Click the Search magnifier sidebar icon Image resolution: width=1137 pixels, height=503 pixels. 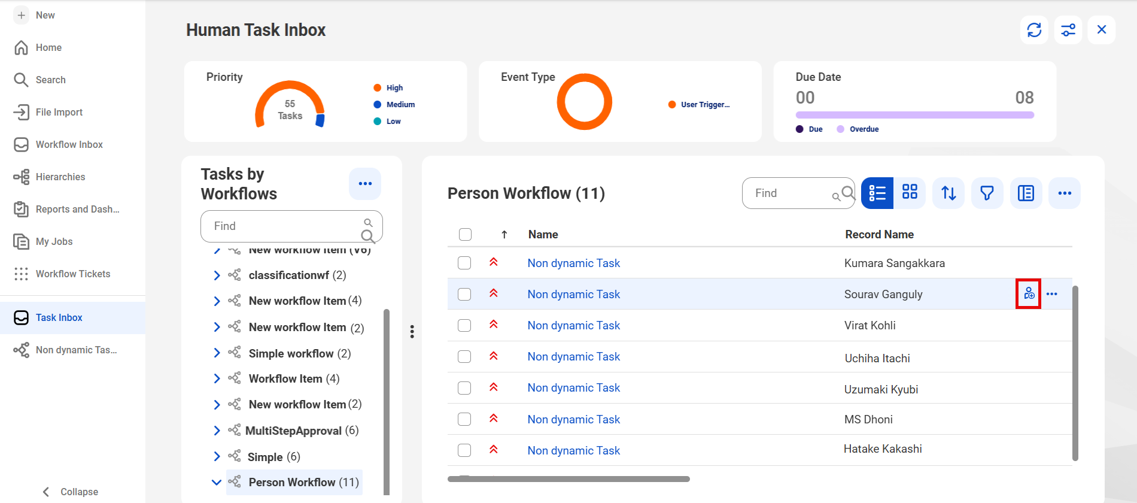pos(22,80)
